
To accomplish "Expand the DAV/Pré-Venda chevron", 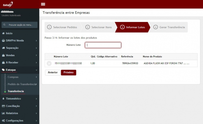I will 36,41.
